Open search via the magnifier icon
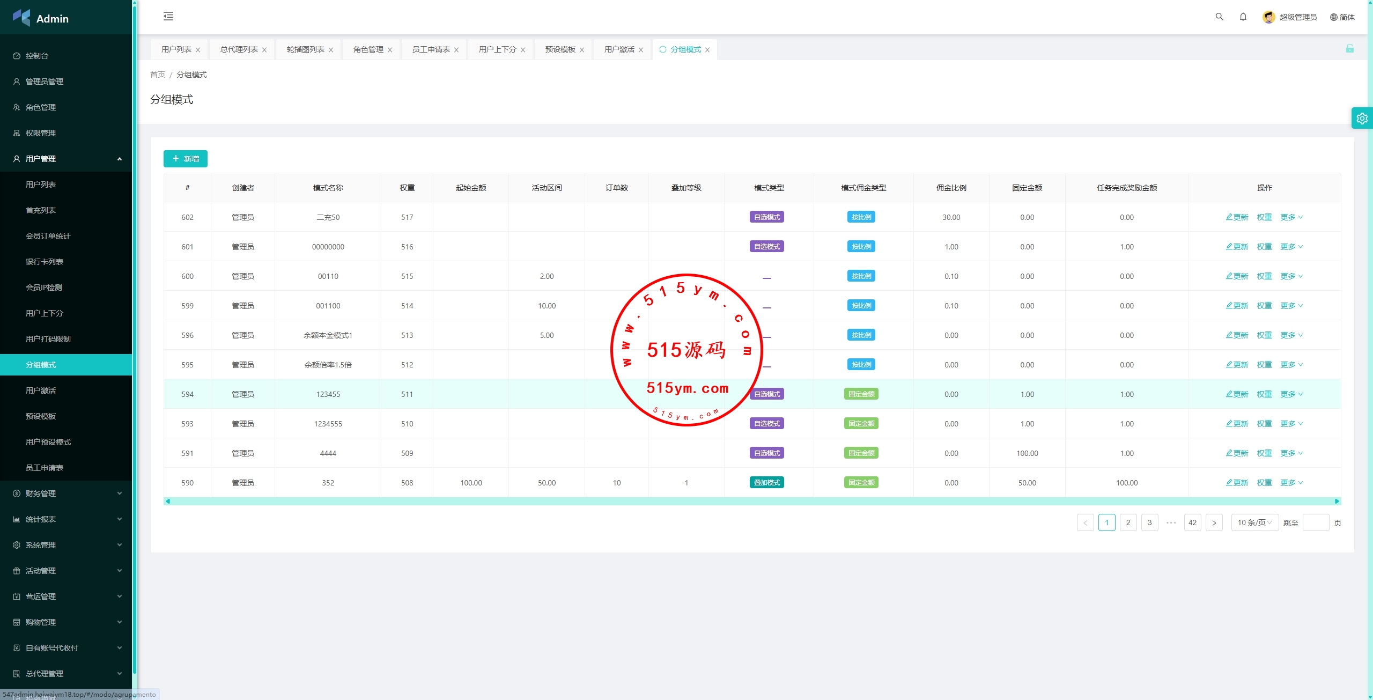Screen dimensions: 1373x700 pos(1219,17)
